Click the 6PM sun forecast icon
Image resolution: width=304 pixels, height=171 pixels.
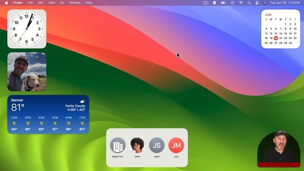point(68,123)
